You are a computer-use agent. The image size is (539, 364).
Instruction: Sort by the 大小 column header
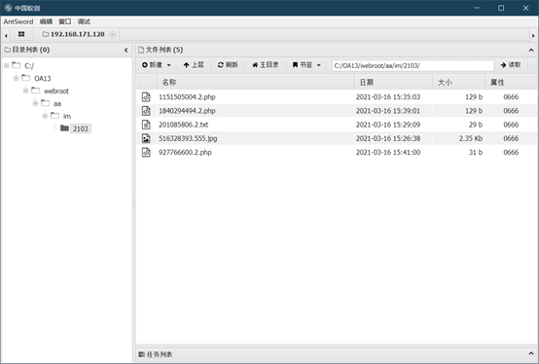coord(459,82)
